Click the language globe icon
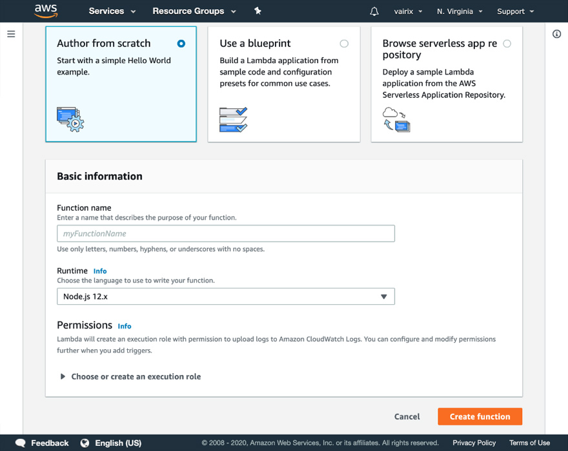The height and width of the screenshot is (451, 568). tap(85, 443)
